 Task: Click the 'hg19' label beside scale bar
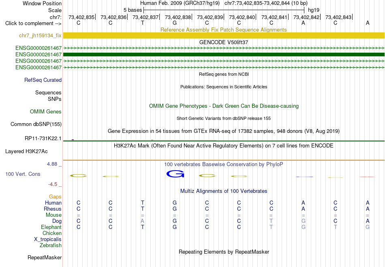point(314,10)
